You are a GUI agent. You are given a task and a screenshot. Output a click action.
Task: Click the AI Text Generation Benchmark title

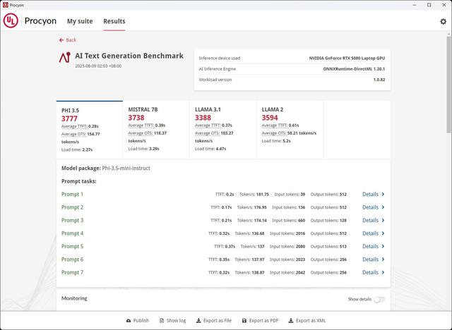click(129, 56)
